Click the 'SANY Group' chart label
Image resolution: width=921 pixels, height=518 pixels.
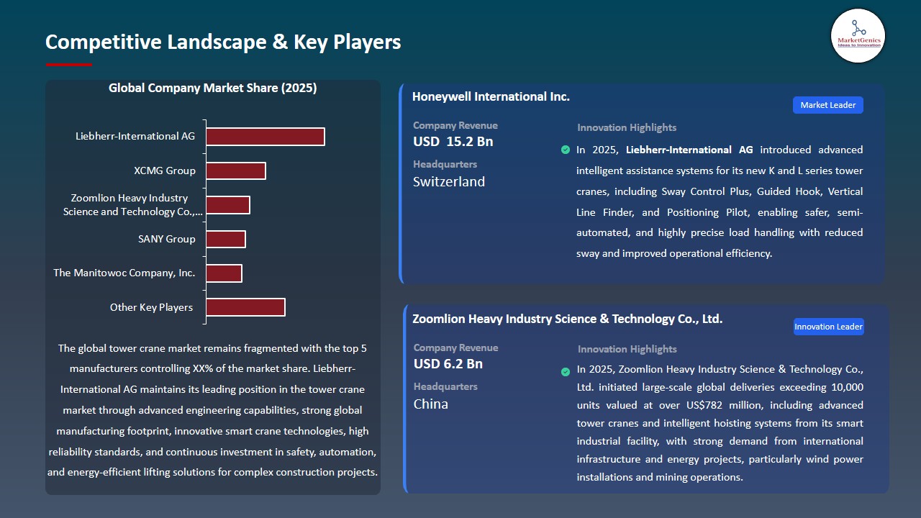167,239
